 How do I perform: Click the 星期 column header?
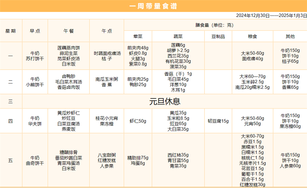coord(10,31)
